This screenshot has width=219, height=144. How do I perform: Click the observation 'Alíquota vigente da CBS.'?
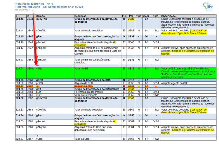pos(175,83)
